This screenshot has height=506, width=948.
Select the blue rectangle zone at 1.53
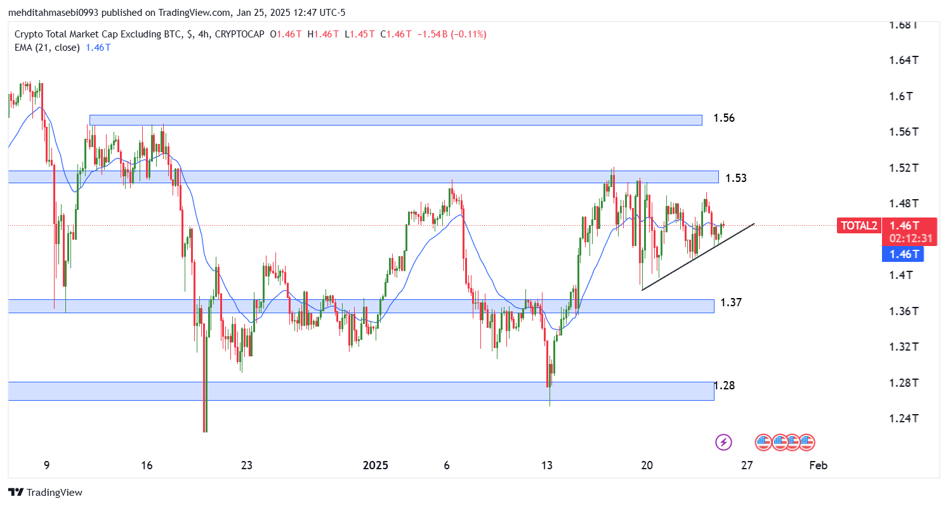[x=363, y=177]
